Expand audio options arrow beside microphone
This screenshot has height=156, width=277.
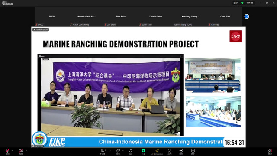pyautogui.click(x=12, y=151)
